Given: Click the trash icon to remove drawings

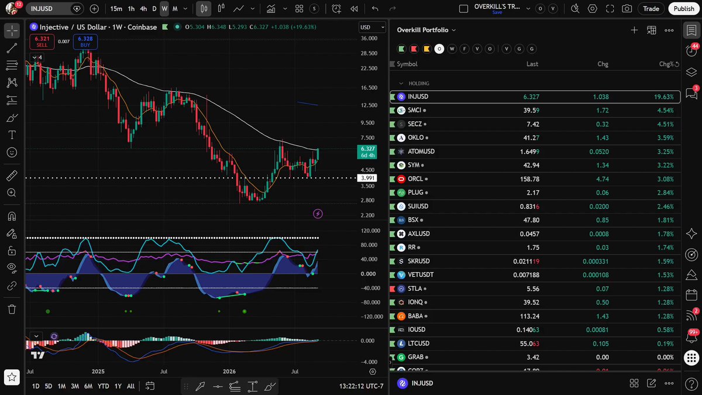Looking at the screenshot, I should pos(12,309).
